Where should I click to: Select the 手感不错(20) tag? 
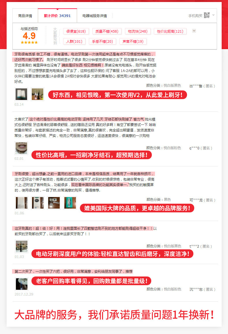[102, 41]
